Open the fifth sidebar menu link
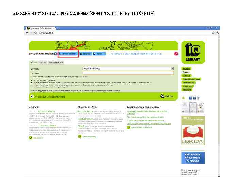The height and width of the screenshot is (184, 245). (189, 82)
